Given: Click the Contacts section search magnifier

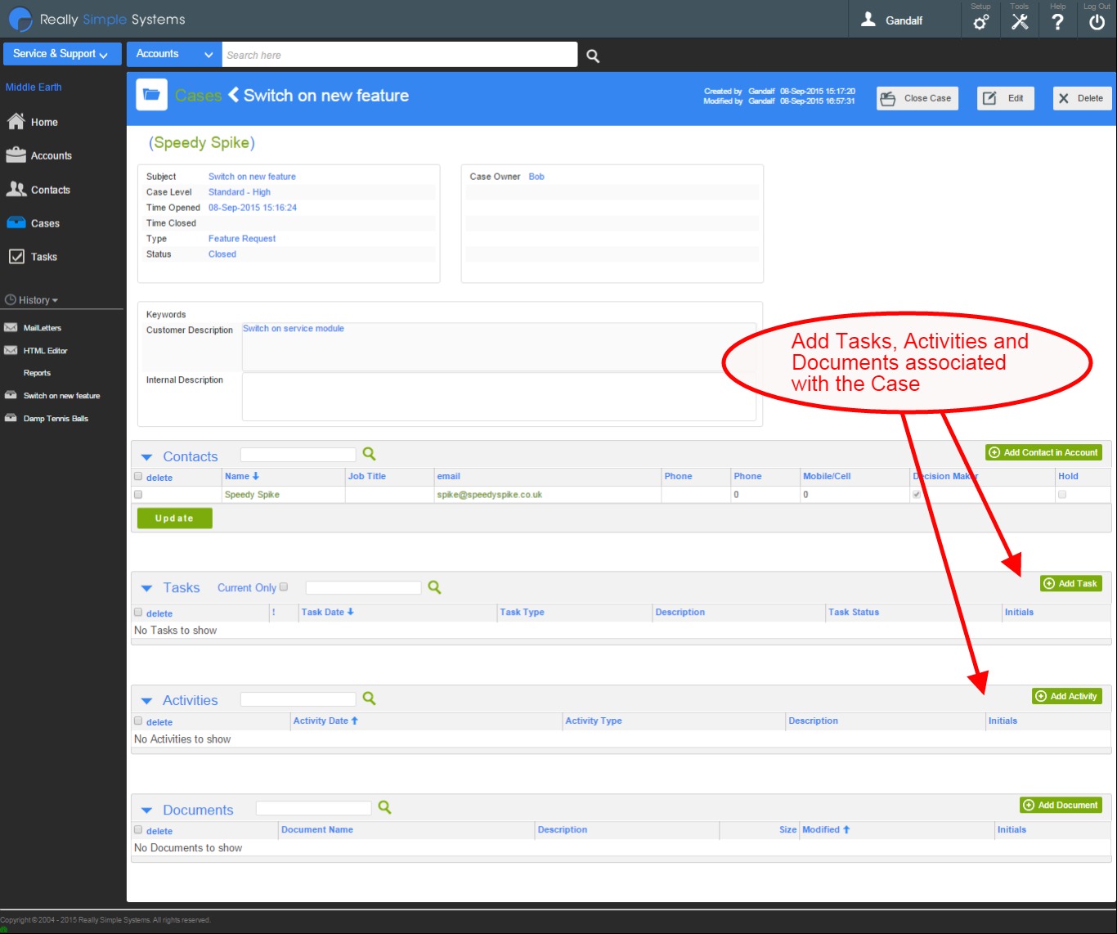Looking at the screenshot, I should coord(369,454).
